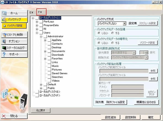The image size is (163, 121).
Task: Select the Videos folder name
Action: click(x=56, y=81)
